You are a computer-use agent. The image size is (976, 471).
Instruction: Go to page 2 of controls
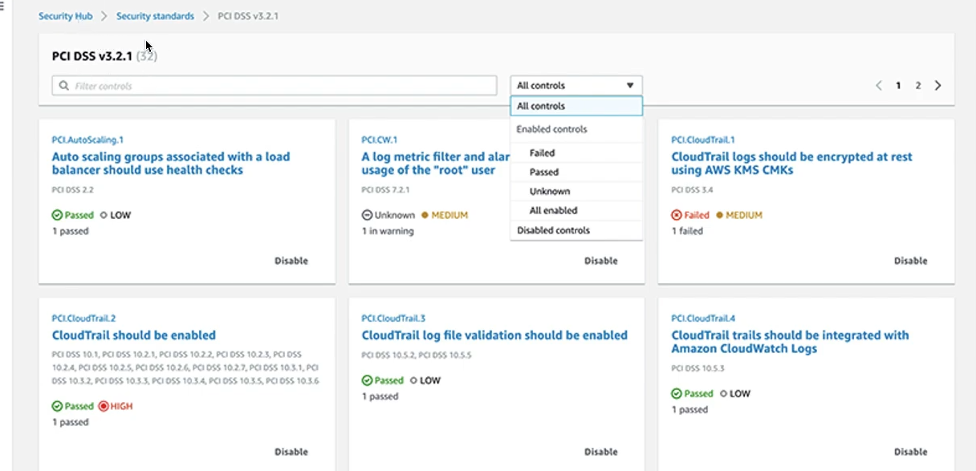coord(917,86)
